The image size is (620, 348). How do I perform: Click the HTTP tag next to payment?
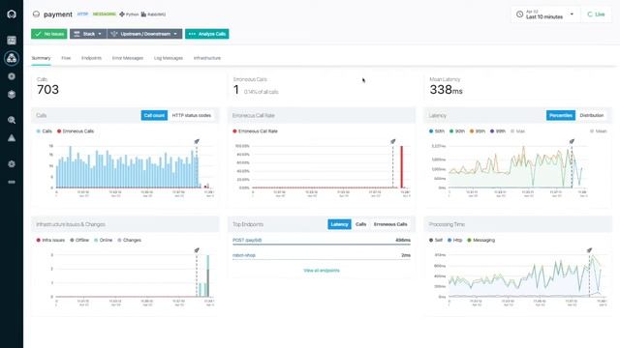click(82, 14)
